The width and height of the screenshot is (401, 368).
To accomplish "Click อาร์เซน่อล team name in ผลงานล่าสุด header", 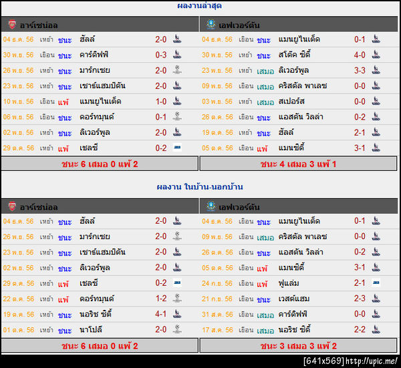I will point(39,25).
